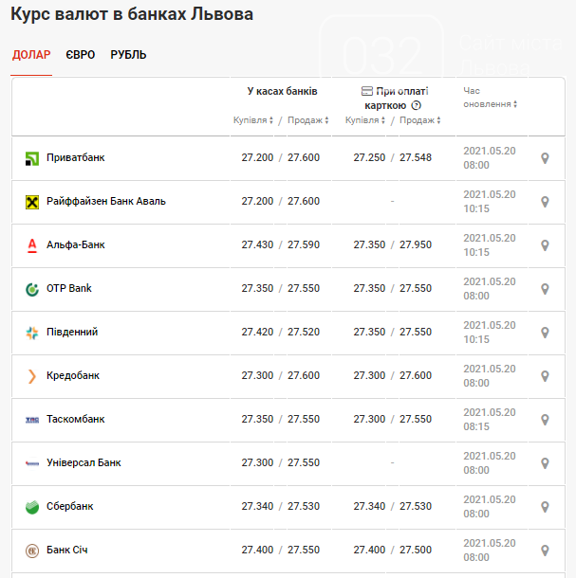Sort by cash desk Продаж column
The image size is (576, 578).
coord(307,120)
